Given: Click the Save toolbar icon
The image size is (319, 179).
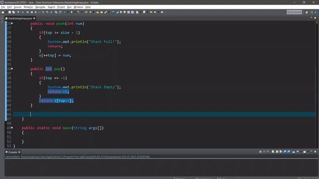Looking at the screenshot, I should pyautogui.click(x=9, y=12).
